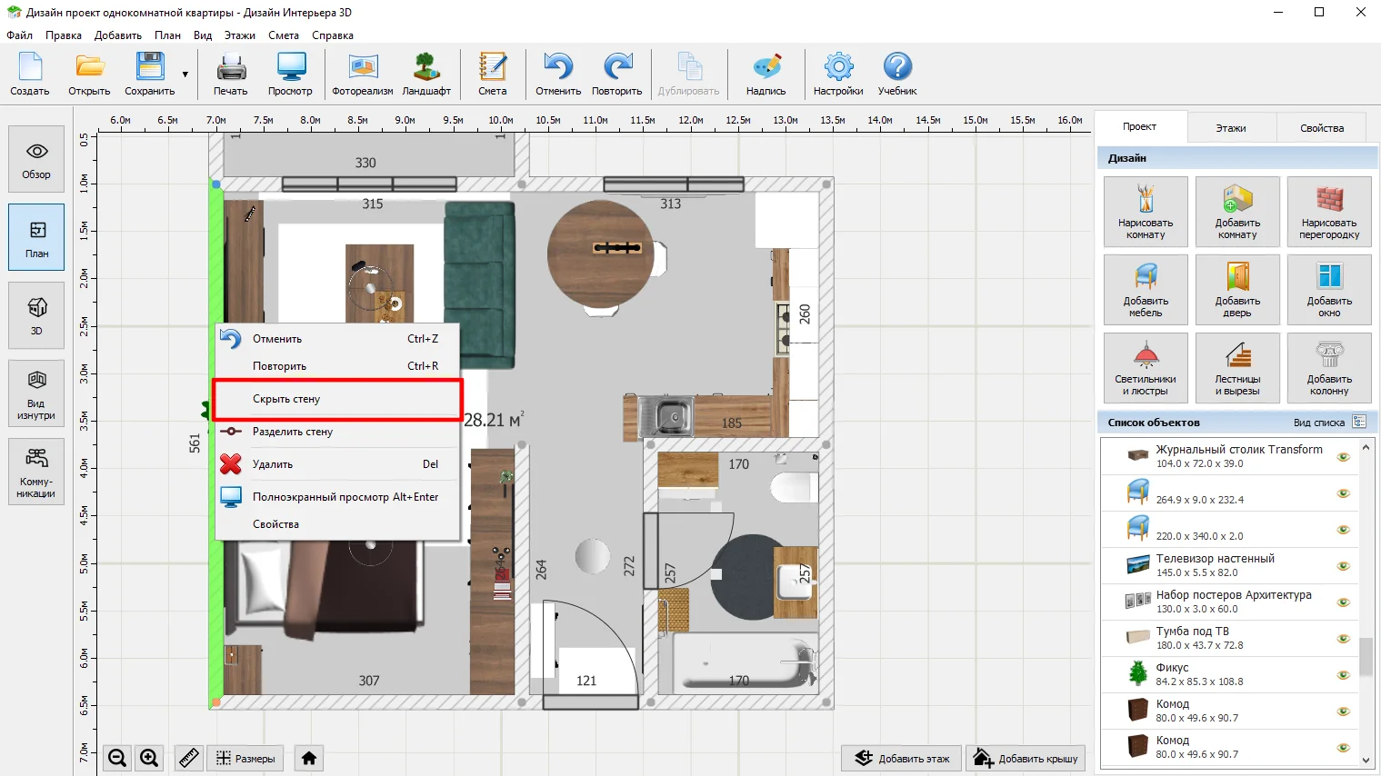Open the Этажи menu in menu bar
Screen dimensions: 1381x776
[x=240, y=35]
